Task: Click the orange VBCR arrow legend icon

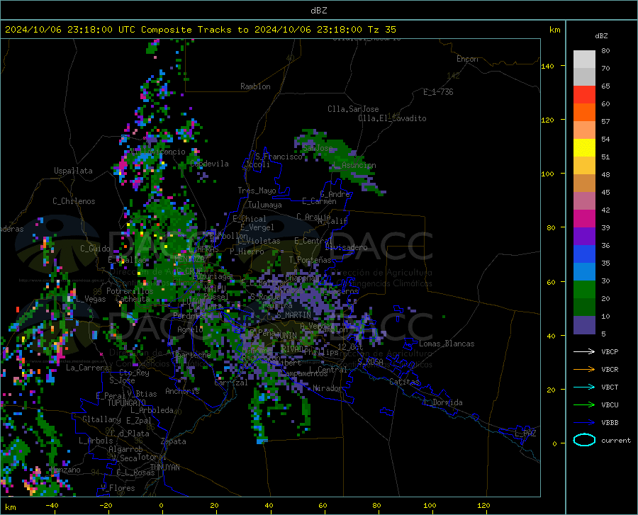Action: (x=584, y=369)
